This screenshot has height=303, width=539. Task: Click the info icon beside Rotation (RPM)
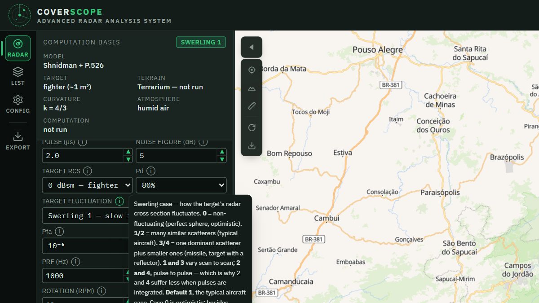[102, 291]
